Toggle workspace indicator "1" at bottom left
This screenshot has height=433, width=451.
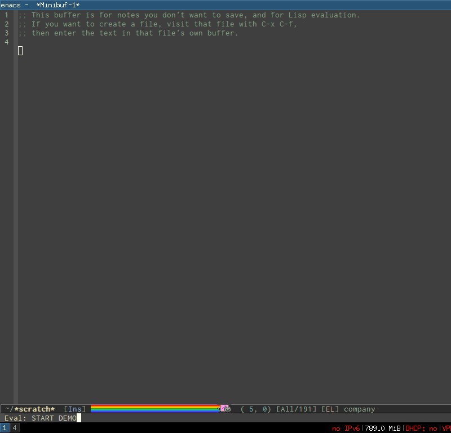[x=5, y=428]
